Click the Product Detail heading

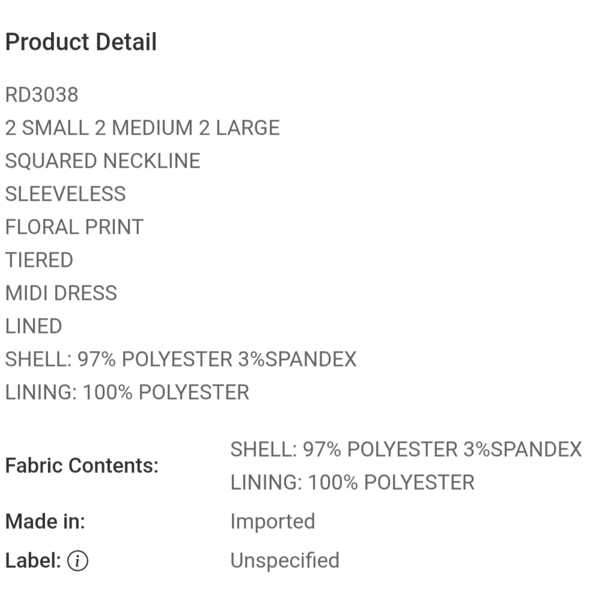pos(81,41)
